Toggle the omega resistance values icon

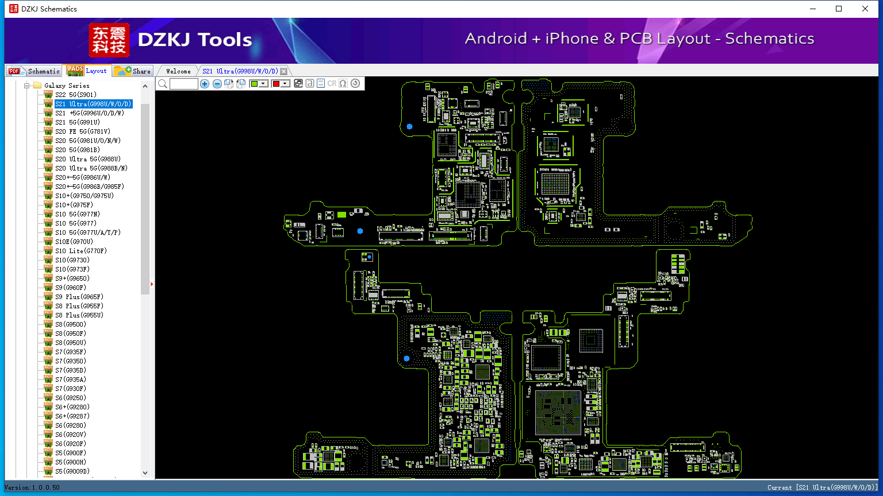click(x=343, y=83)
